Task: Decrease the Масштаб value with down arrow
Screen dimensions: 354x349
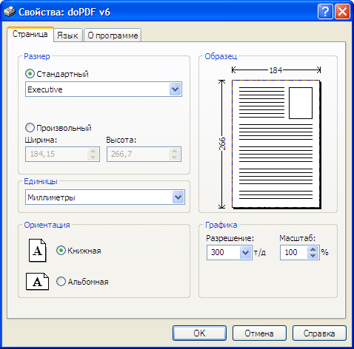Action: tap(313, 256)
